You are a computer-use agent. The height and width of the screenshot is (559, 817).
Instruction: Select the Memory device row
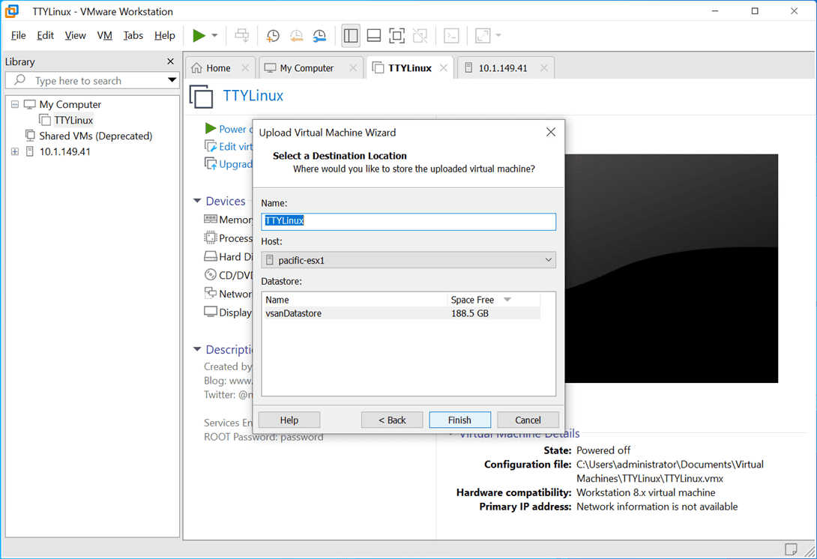[x=228, y=220]
